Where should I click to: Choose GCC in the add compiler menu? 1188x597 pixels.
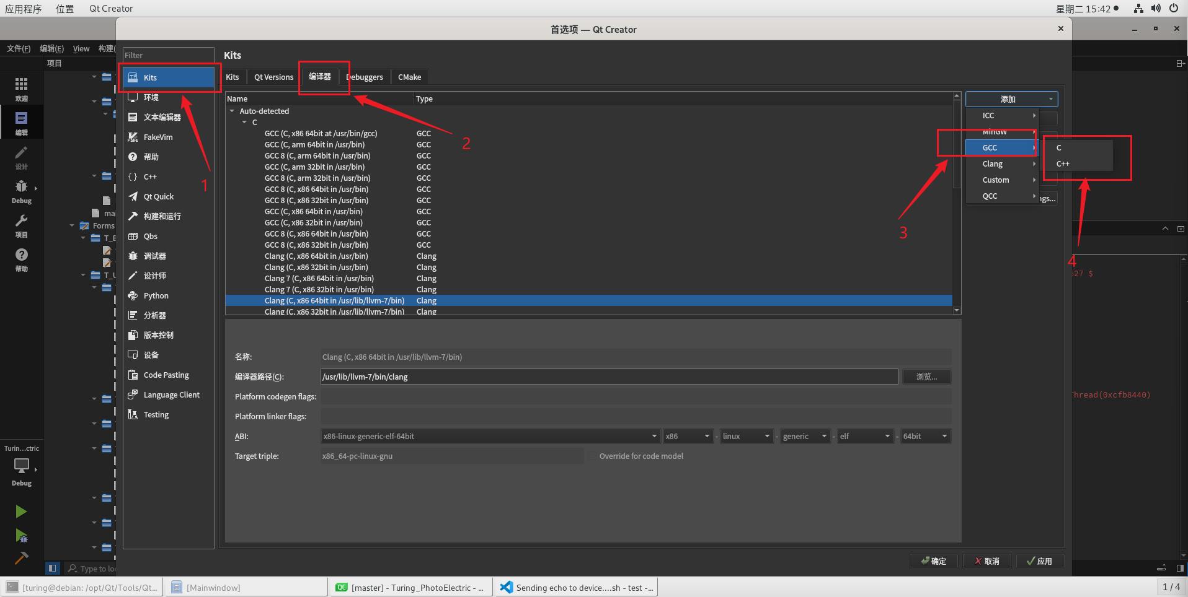click(1002, 147)
